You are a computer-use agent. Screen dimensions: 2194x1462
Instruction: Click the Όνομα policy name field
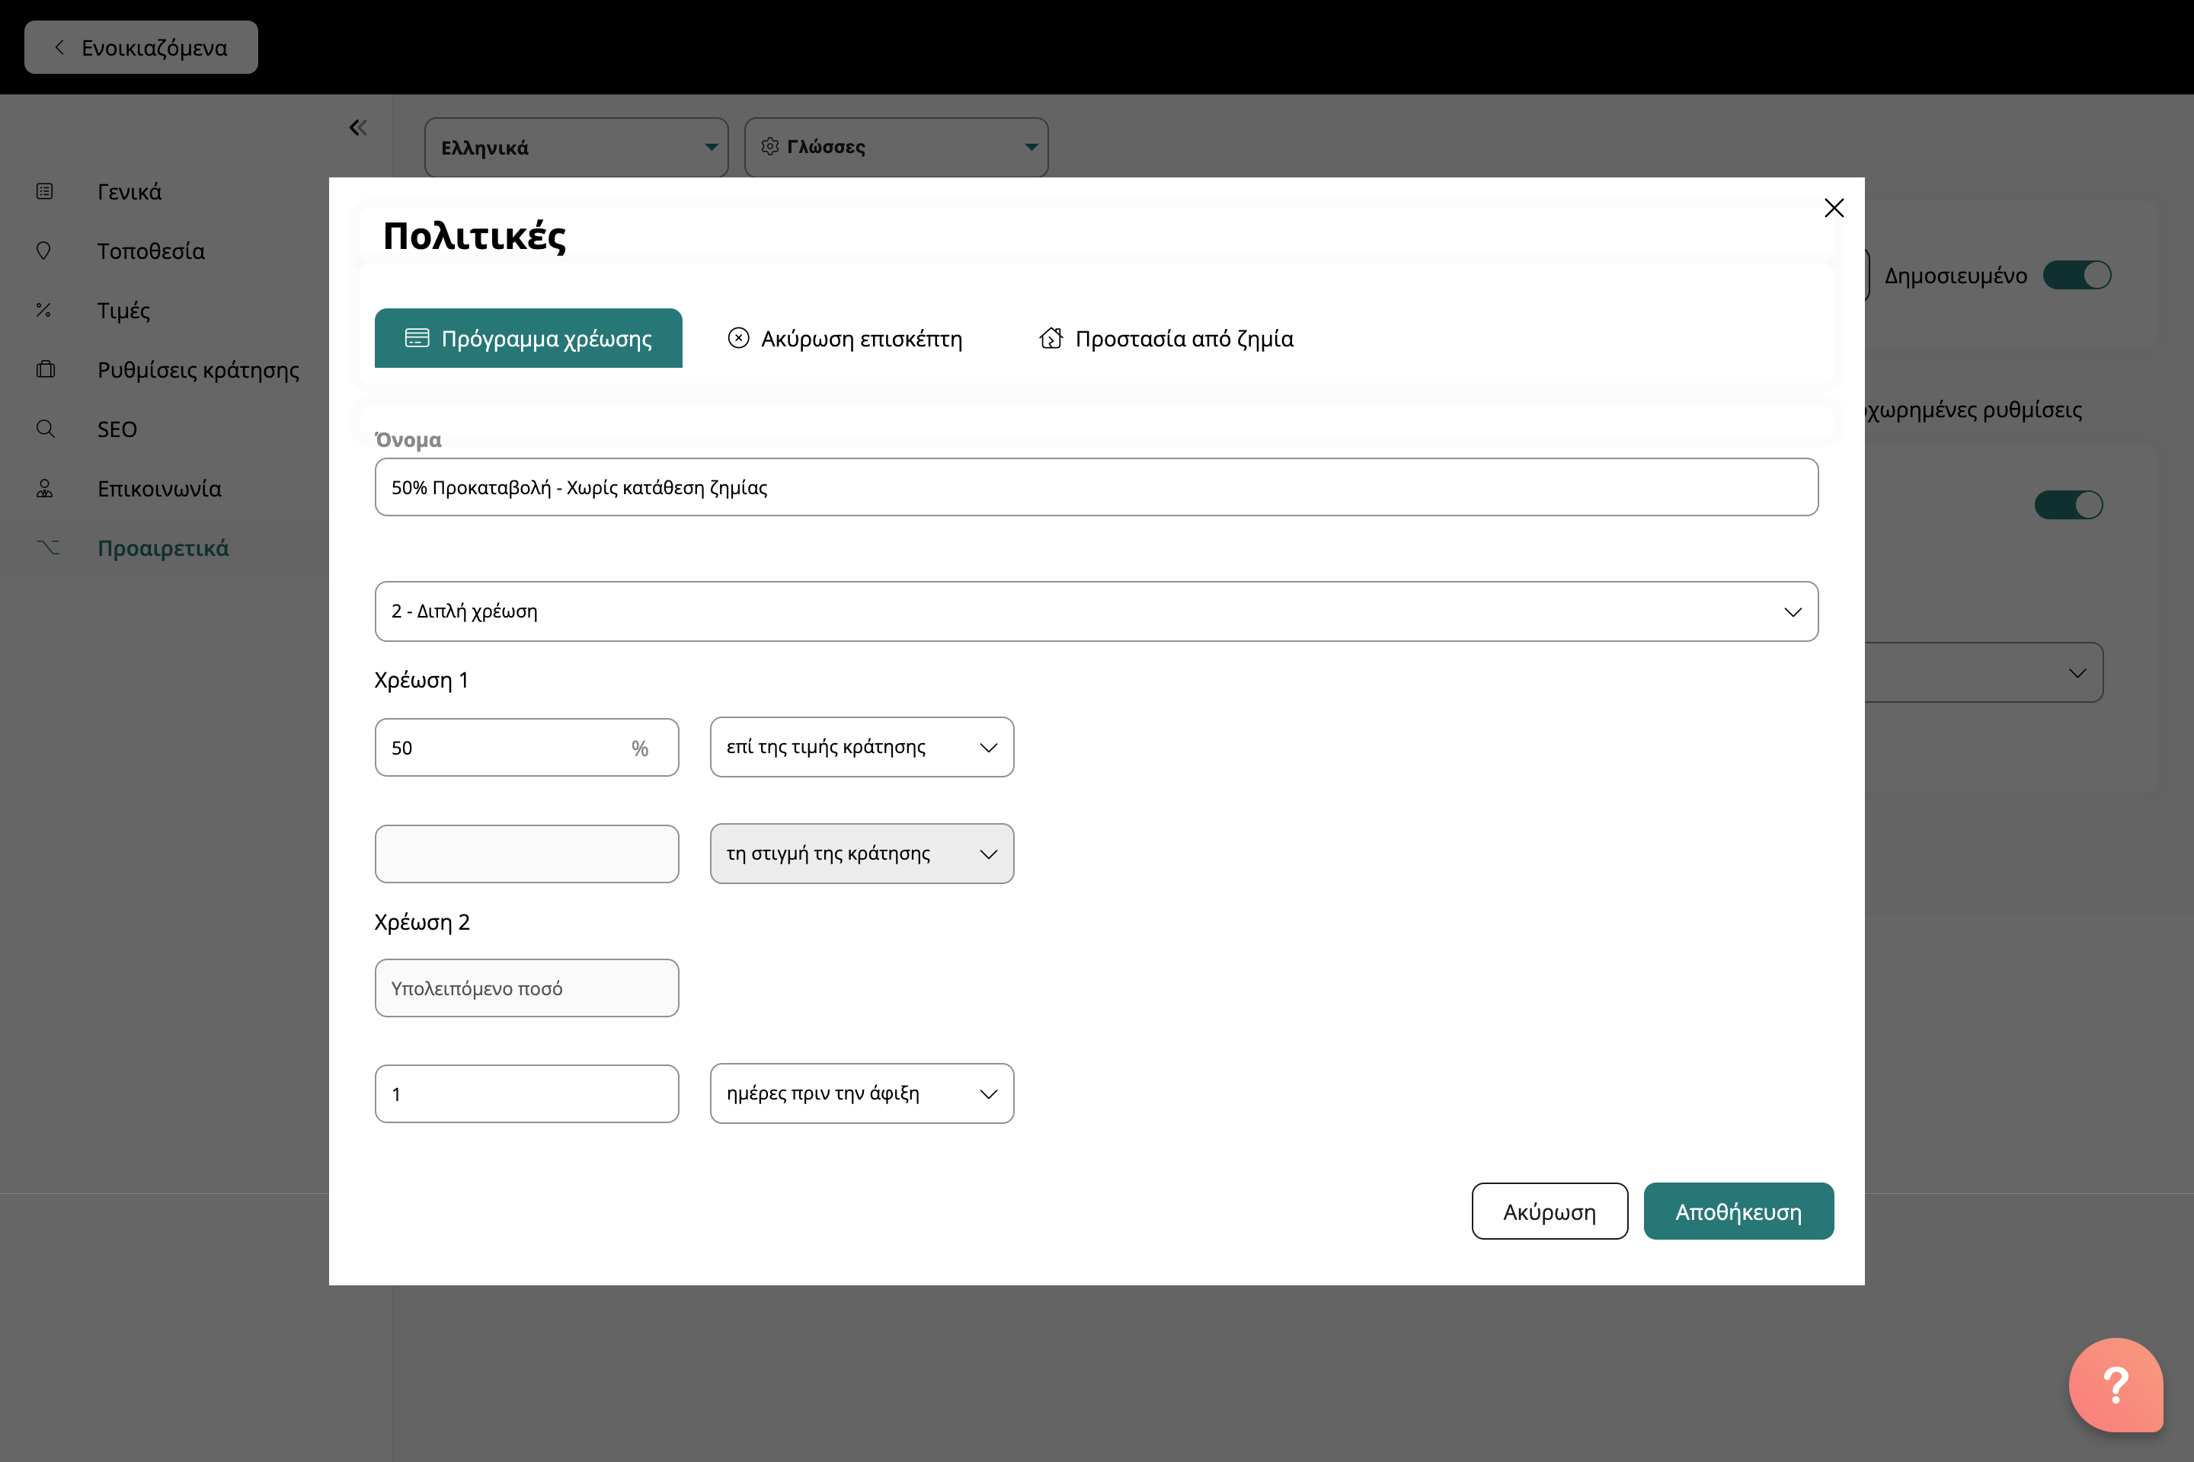coord(1095,487)
